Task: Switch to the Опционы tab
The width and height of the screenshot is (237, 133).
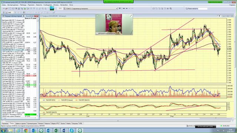Action: click(75, 123)
